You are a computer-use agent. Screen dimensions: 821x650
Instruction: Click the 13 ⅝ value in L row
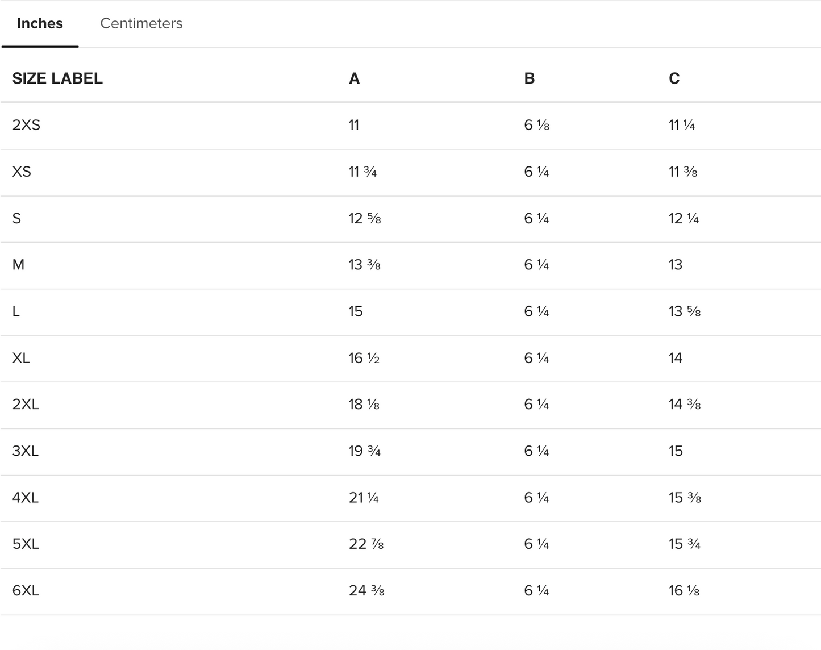click(684, 311)
